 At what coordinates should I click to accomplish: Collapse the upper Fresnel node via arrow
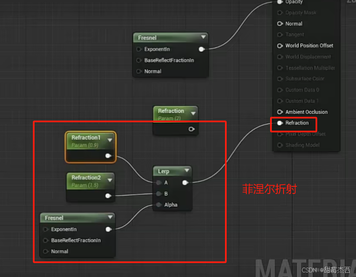pos(203,37)
